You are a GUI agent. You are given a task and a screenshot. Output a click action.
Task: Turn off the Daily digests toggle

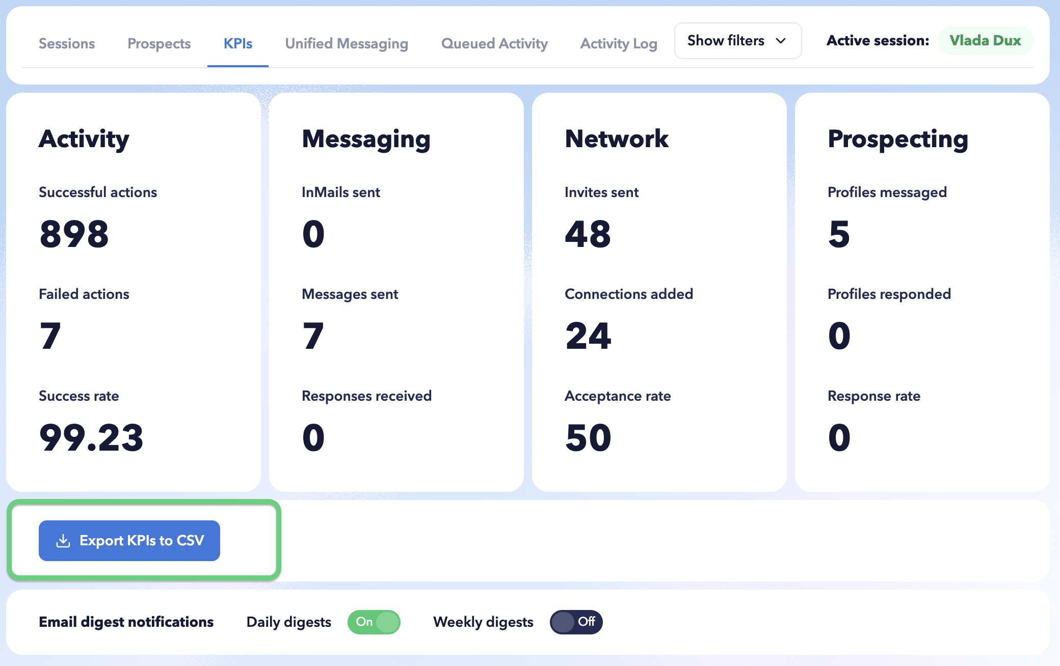point(374,622)
